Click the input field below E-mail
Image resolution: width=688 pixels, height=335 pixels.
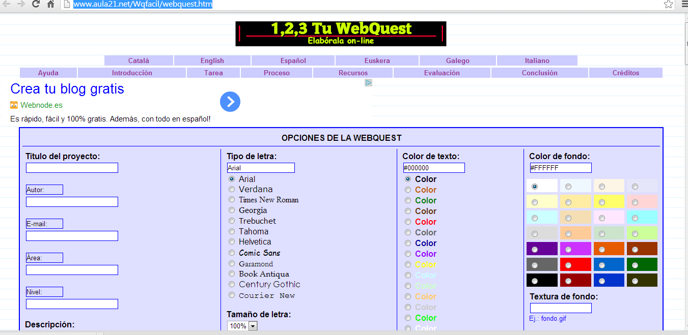72,236
